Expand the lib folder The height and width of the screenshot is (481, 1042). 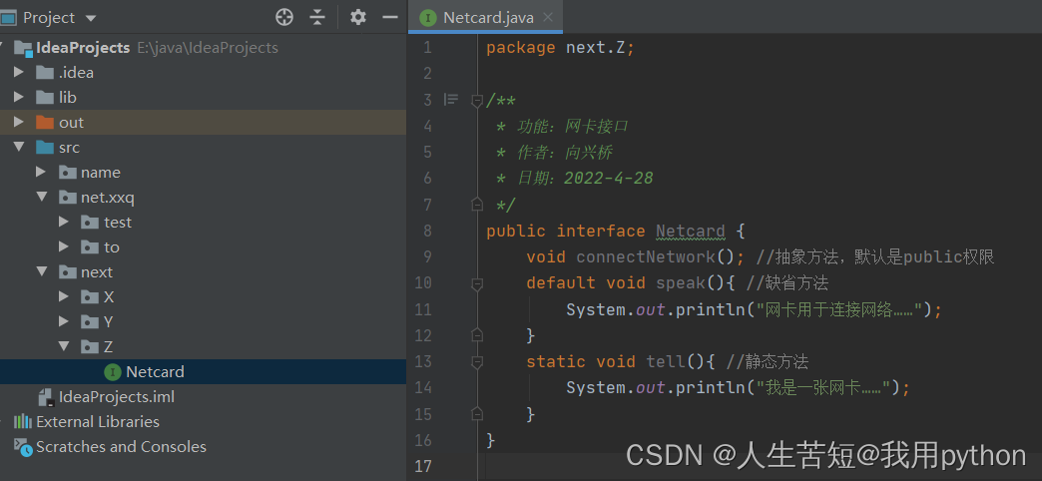click(19, 98)
